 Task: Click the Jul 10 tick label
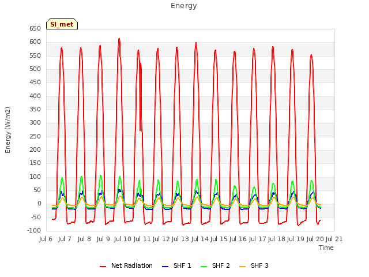click(123, 239)
